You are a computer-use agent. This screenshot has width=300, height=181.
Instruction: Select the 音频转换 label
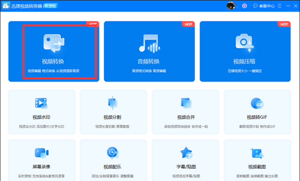click(x=148, y=61)
